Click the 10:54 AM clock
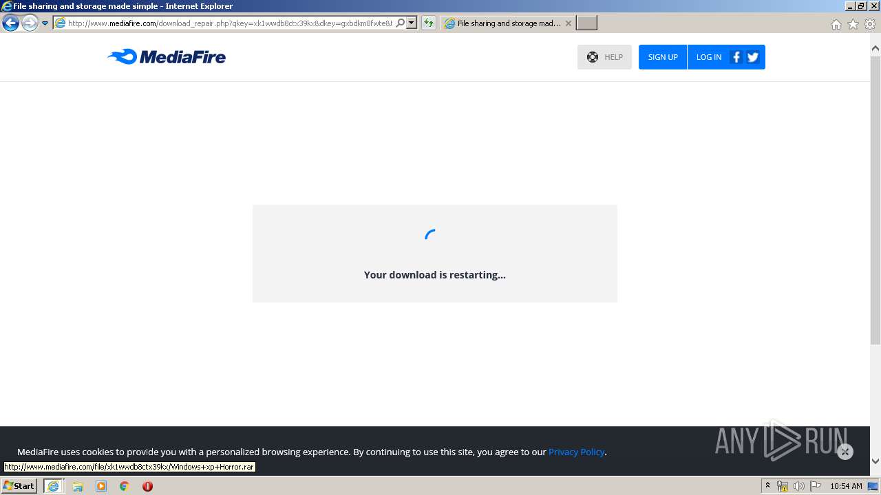 846,486
